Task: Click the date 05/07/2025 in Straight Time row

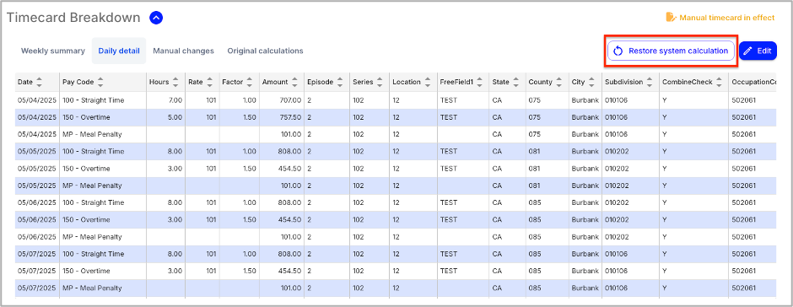Action: pos(37,254)
